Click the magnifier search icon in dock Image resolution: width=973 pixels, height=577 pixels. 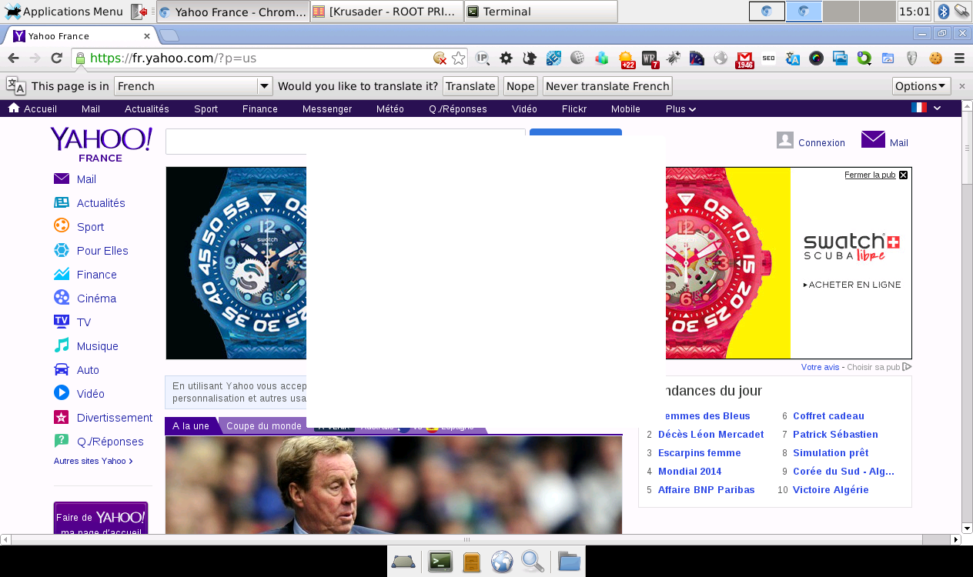tap(533, 562)
